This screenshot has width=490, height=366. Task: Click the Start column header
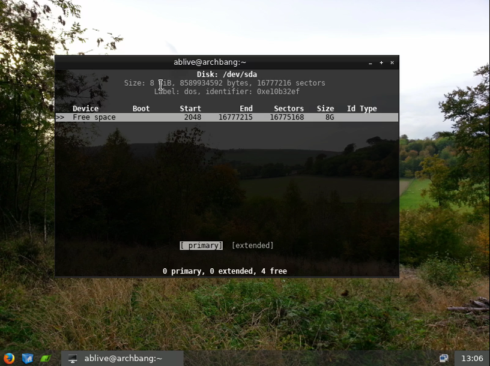coord(190,109)
